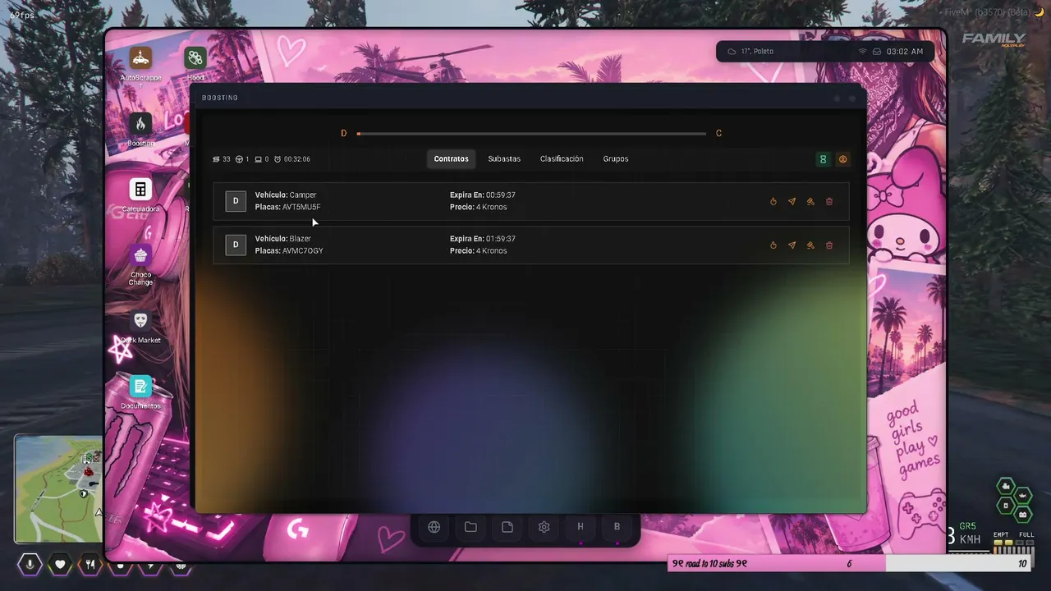Open the AutoScrapper desktop app
The height and width of the screenshot is (591, 1051).
pyautogui.click(x=140, y=57)
